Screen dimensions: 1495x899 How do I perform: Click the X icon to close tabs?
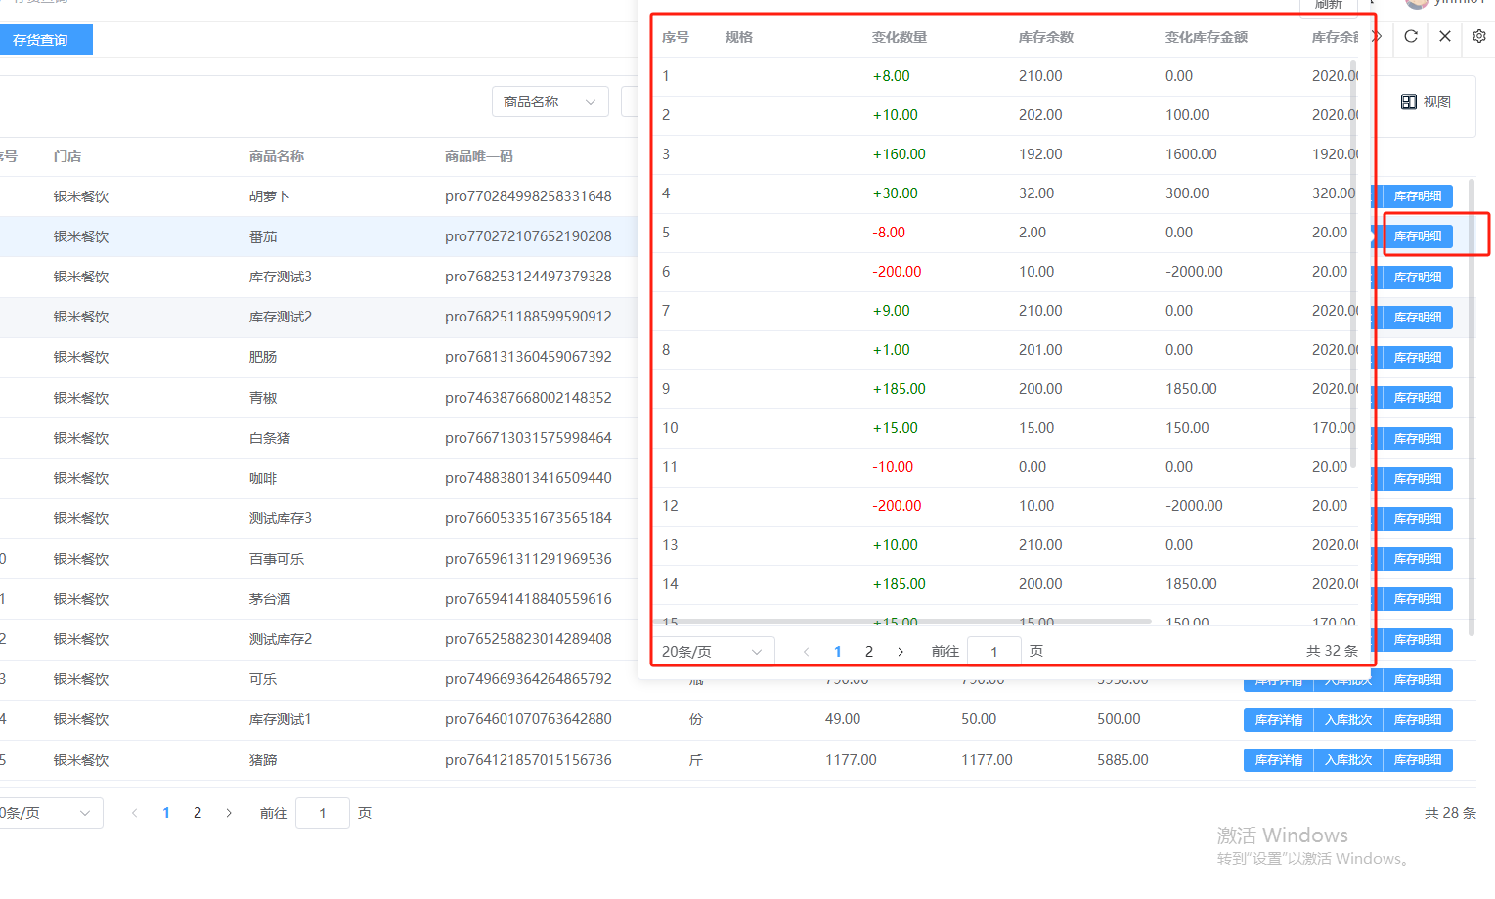pos(1444,37)
